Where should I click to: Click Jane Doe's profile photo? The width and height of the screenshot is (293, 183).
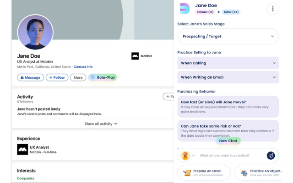point(35,33)
